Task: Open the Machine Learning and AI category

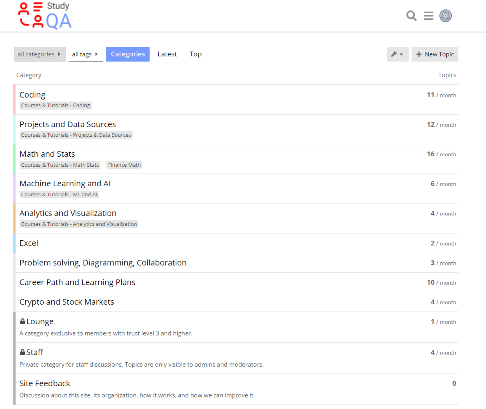Action: (x=65, y=184)
